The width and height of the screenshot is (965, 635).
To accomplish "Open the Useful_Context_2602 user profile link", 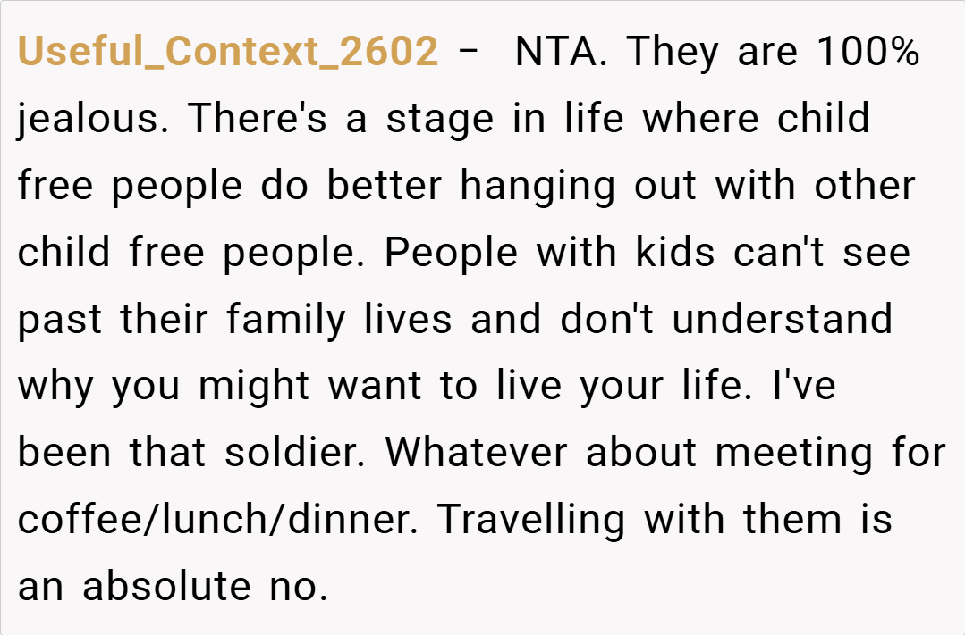I will (228, 53).
